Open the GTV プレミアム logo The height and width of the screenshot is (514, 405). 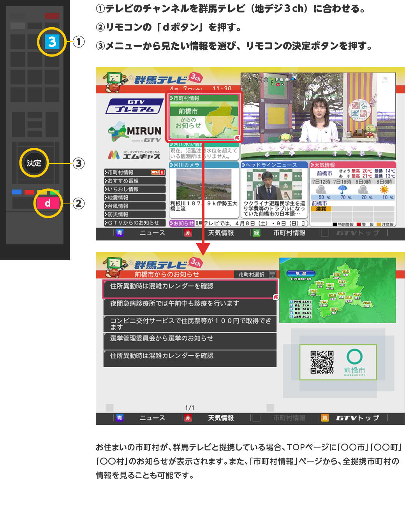135,106
